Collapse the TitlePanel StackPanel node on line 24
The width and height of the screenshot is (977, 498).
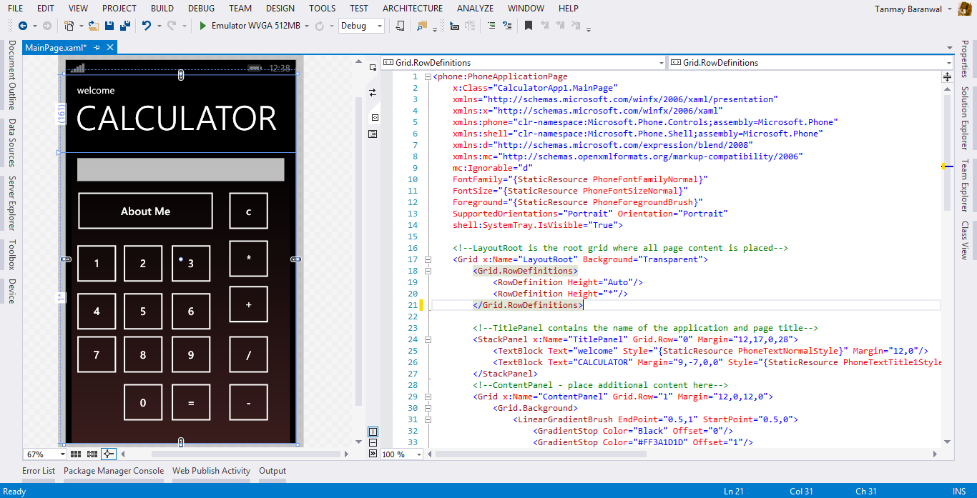(428, 339)
